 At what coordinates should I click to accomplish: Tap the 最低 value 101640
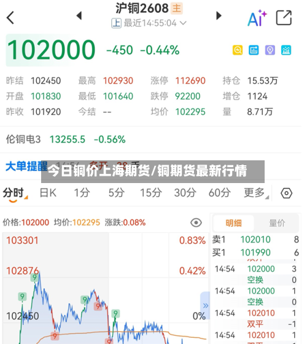(x=118, y=96)
